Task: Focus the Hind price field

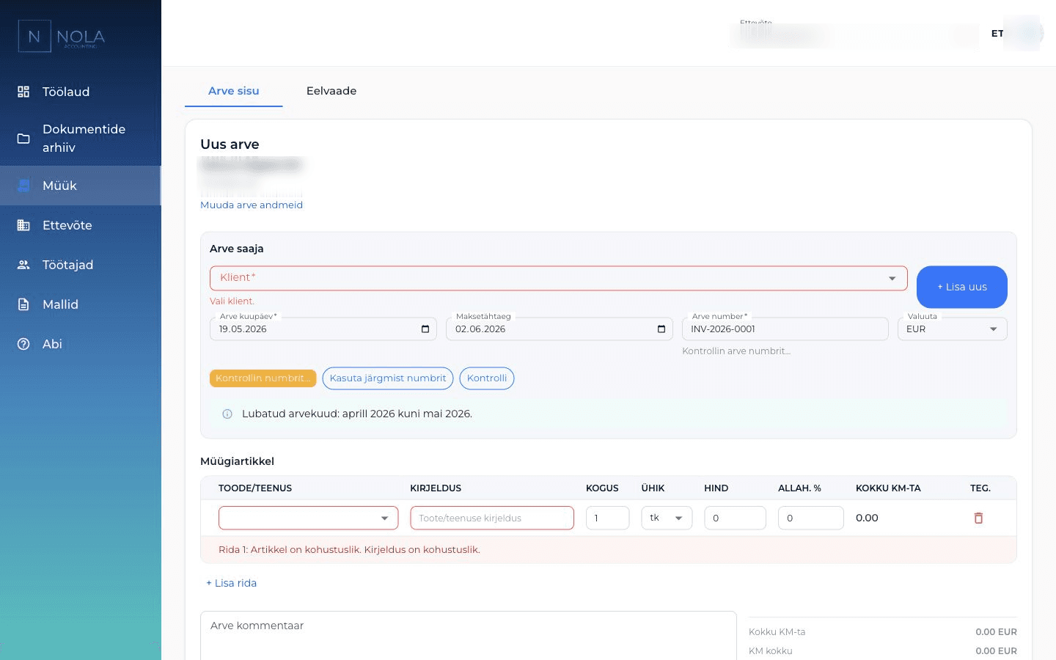Action: [x=736, y=518]
